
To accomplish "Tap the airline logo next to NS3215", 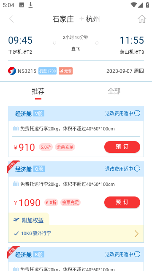I will 12,71.
